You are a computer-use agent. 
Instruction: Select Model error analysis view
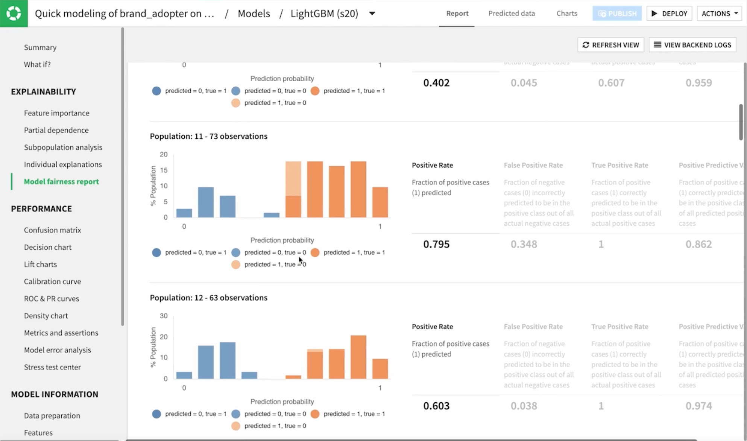(x=57, y=350)
